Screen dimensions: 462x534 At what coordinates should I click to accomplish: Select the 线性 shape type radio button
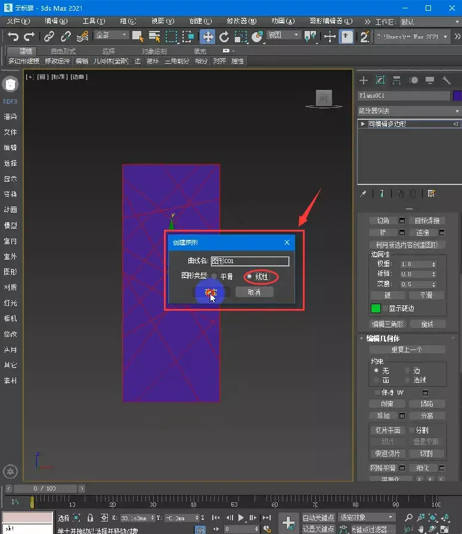pos(249,277)
